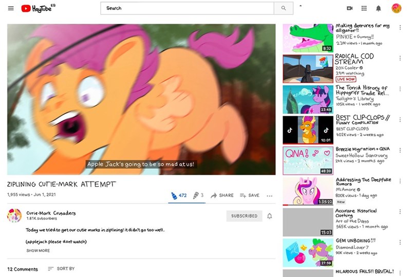411x277 pixels.
Task: Click the search magnifier button
Action: tap(283, 8)
